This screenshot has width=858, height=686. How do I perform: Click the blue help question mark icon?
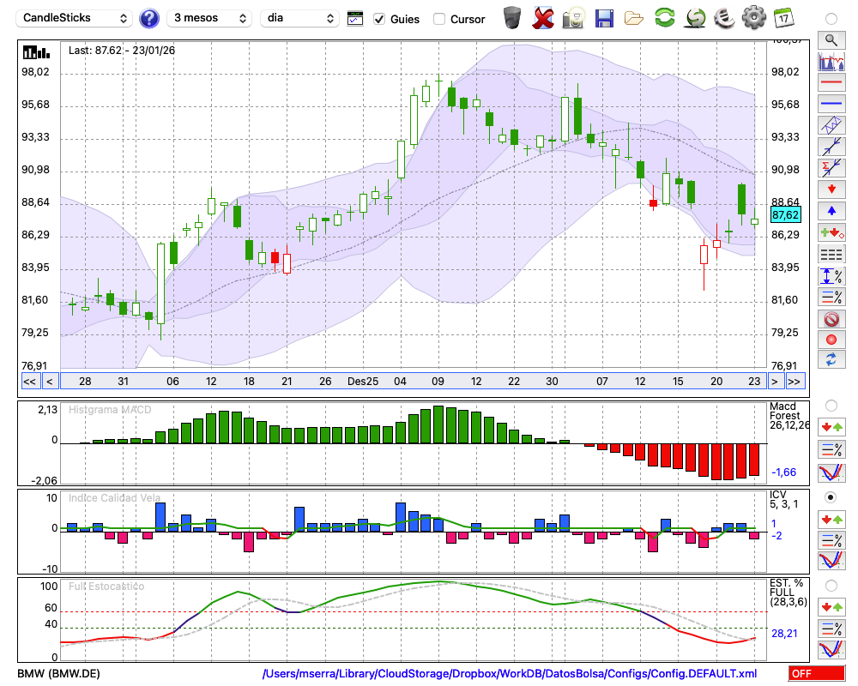(x=149, y=18)
